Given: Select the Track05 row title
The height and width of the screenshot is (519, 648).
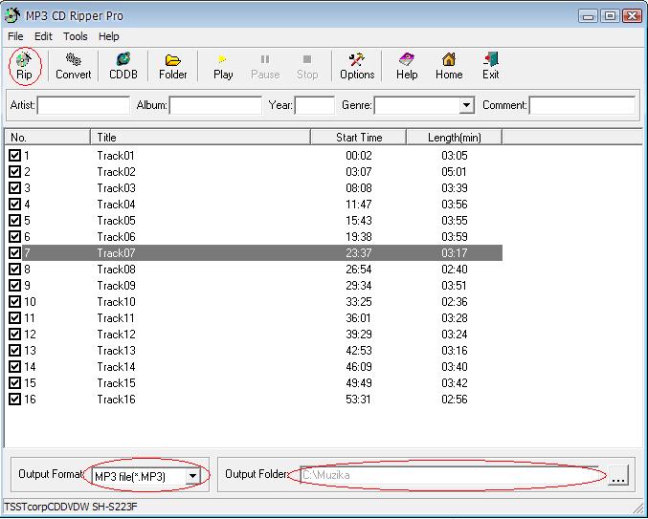Looking at the screenshot, I should point(116,220).
